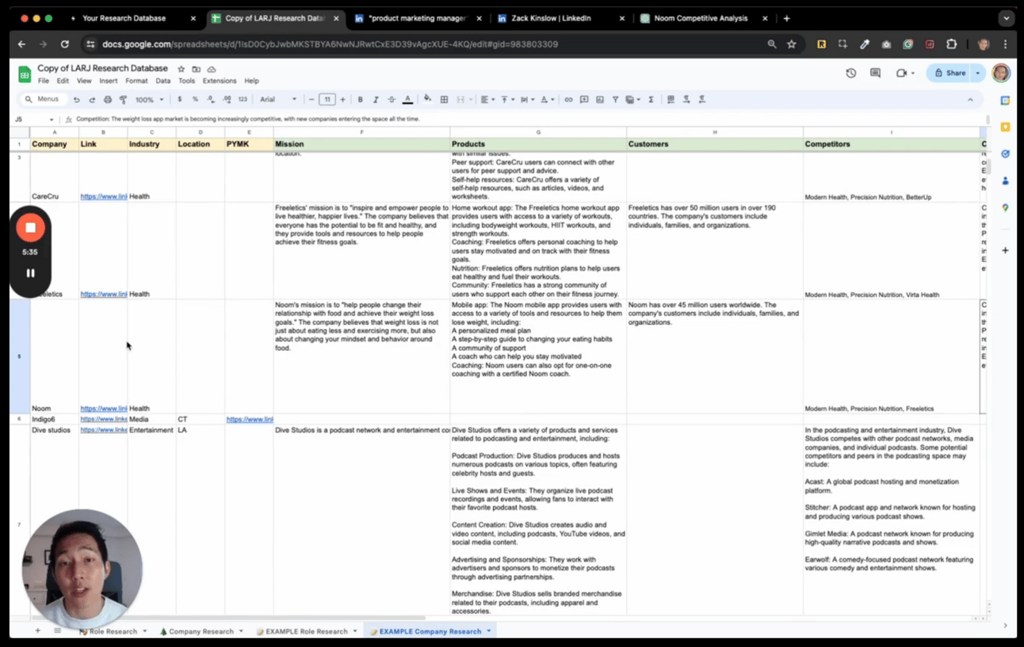The height and width of the screenshot is (647, 1024).
Task: Pause the screen recording
Action: tap(30, 273)
